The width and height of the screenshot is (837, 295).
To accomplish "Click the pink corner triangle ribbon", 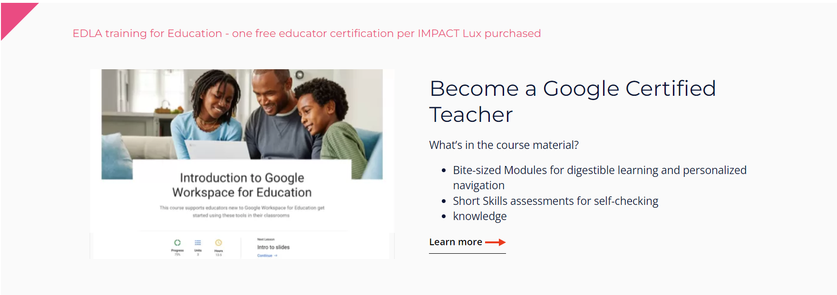I will tap(14, 16).
